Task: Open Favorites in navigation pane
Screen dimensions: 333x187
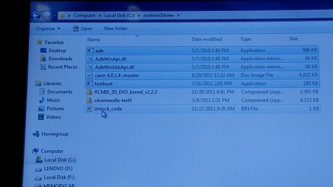Action: (x=54, y=43)
